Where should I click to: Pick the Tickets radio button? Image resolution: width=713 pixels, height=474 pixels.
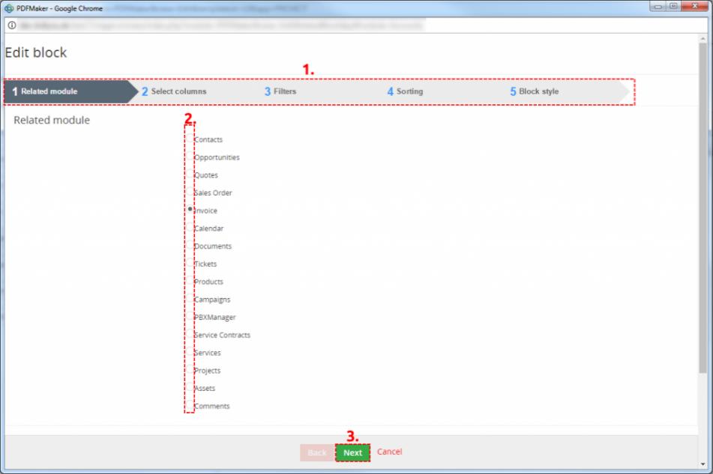[x=190, y=264]
